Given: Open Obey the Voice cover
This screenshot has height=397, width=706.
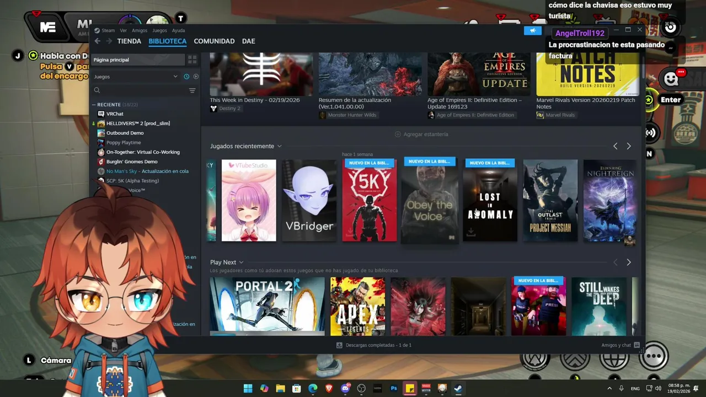Looking at the screenshot, I should (x=430, y=201).
